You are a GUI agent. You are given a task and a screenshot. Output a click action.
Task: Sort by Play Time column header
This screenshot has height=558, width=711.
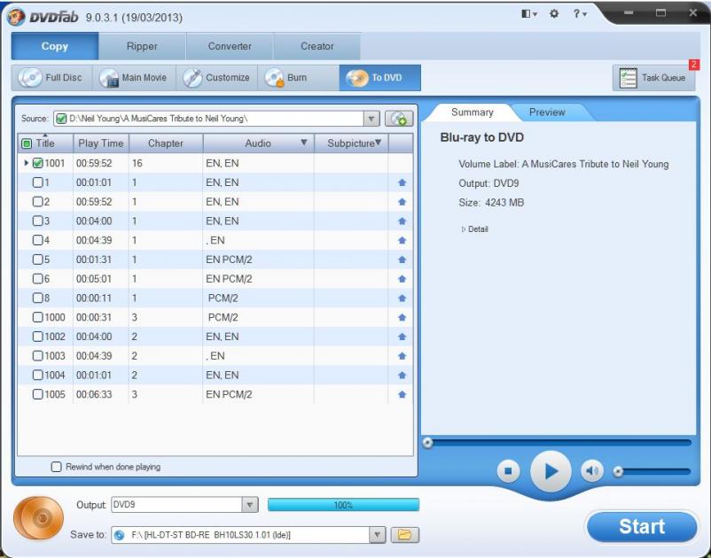[101, 143]
